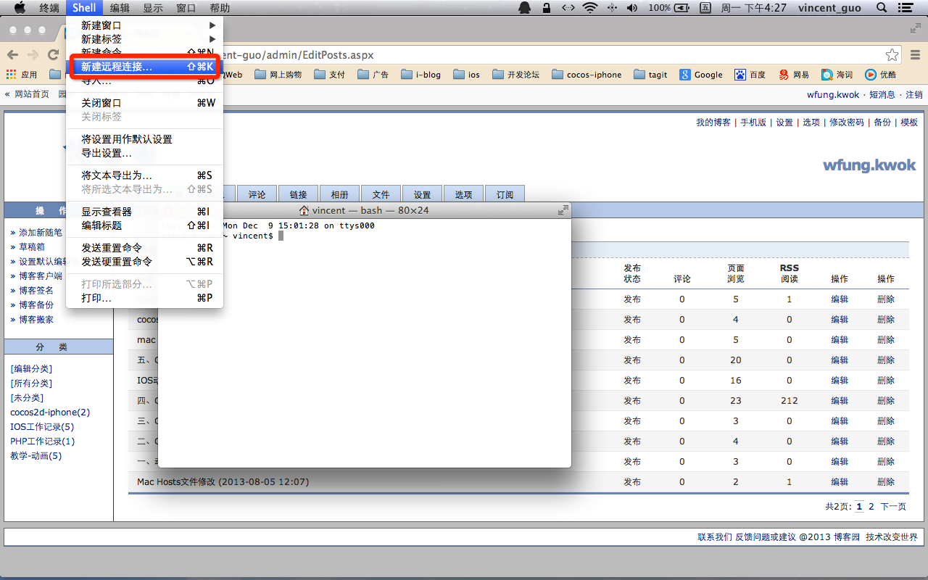Viewport: 928px width, 580px height.
Task: Open the Google bookmark
Action: pyautogui.click(x=701, y=75)
